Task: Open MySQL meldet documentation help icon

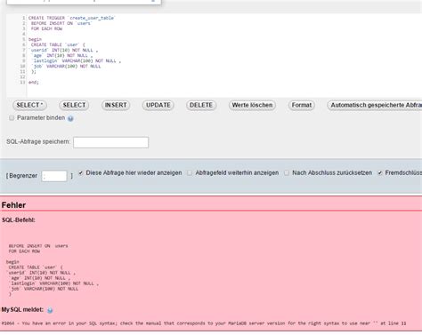Action: [x=50, y=310]
